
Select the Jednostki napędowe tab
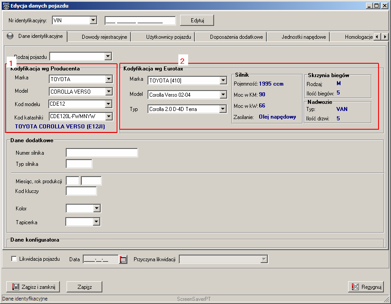click(x=304, y=37)
